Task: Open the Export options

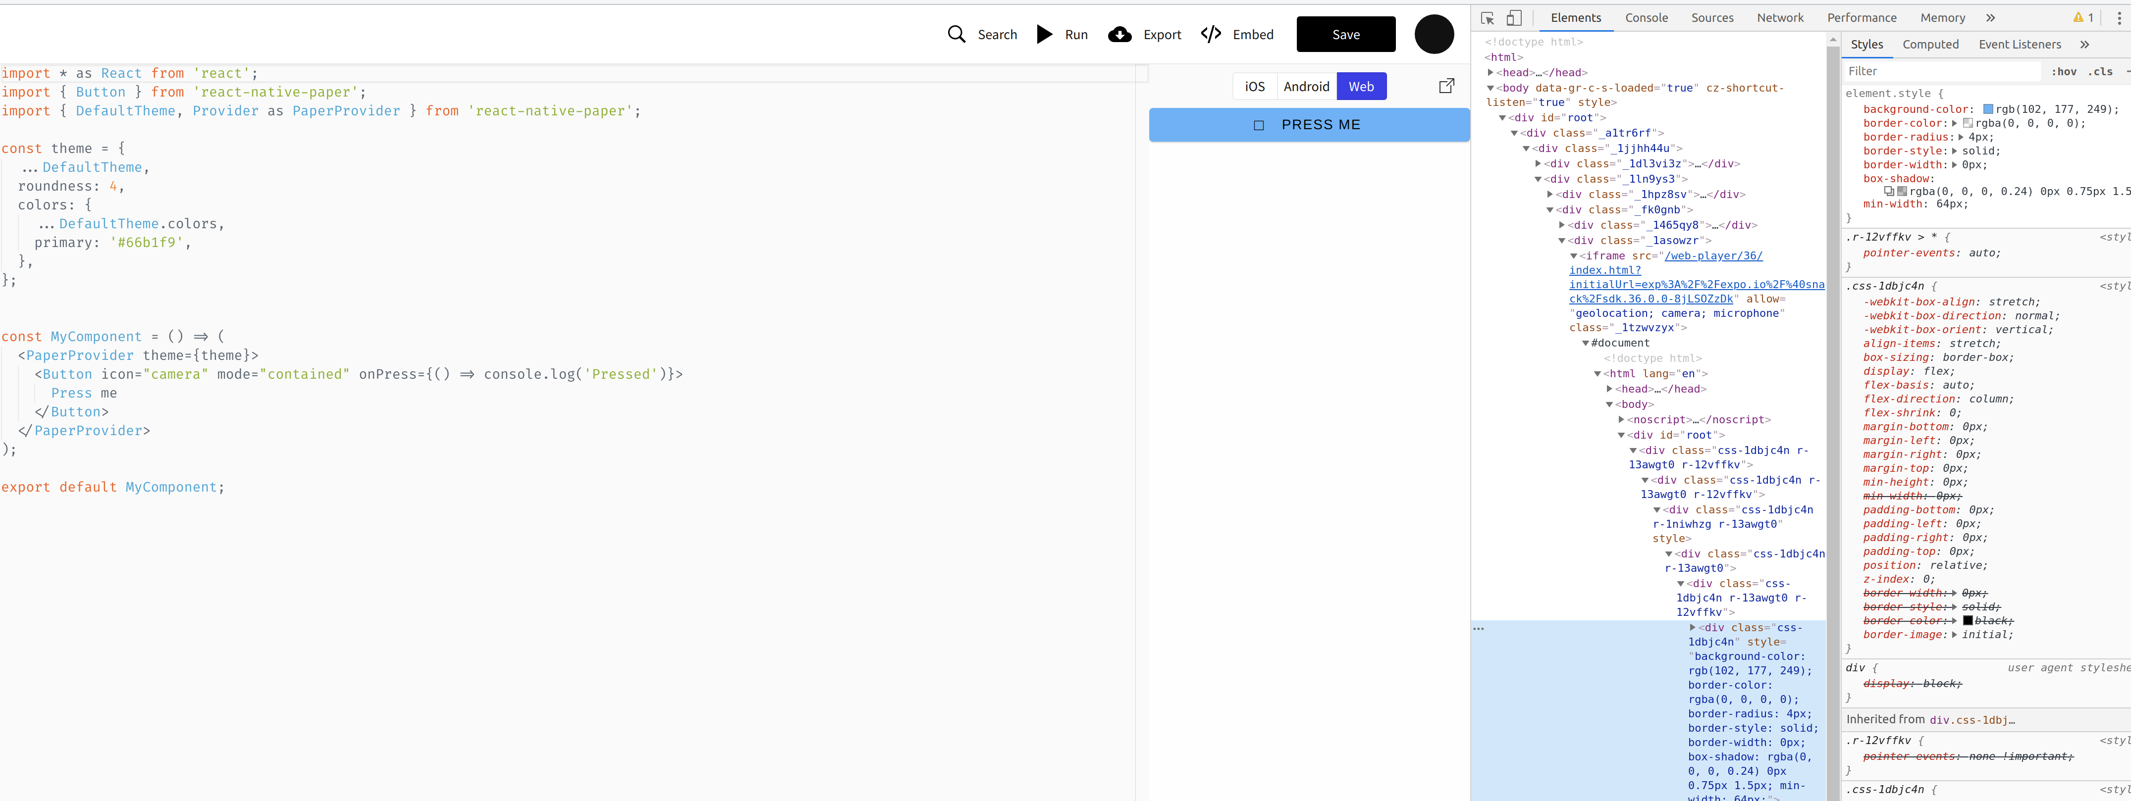Action: pyautogui.click(x=1145, y=34)
